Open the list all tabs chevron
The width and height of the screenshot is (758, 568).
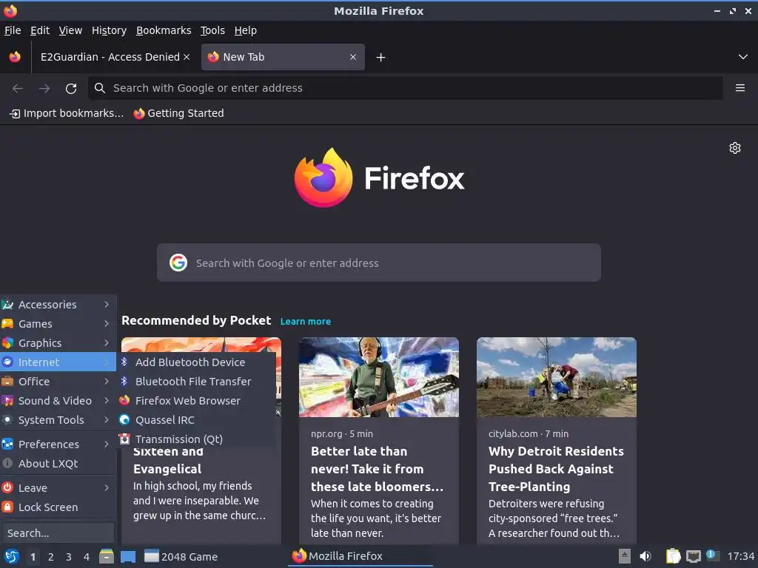[743, 57]
